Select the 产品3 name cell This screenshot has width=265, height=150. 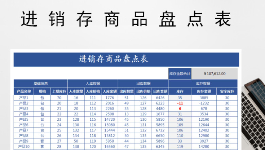point(24,109)
